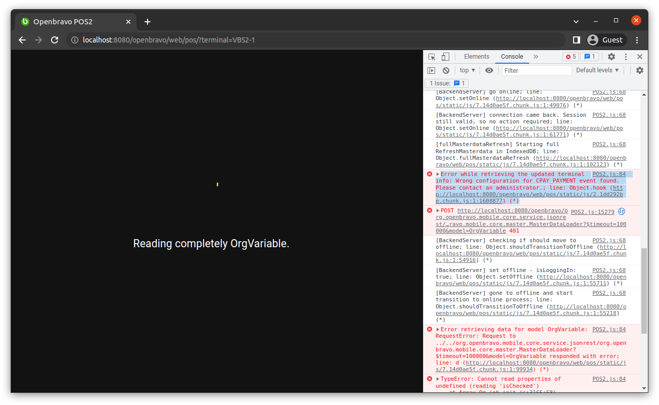Create a live expression with eye icon

tap(489, 70)
